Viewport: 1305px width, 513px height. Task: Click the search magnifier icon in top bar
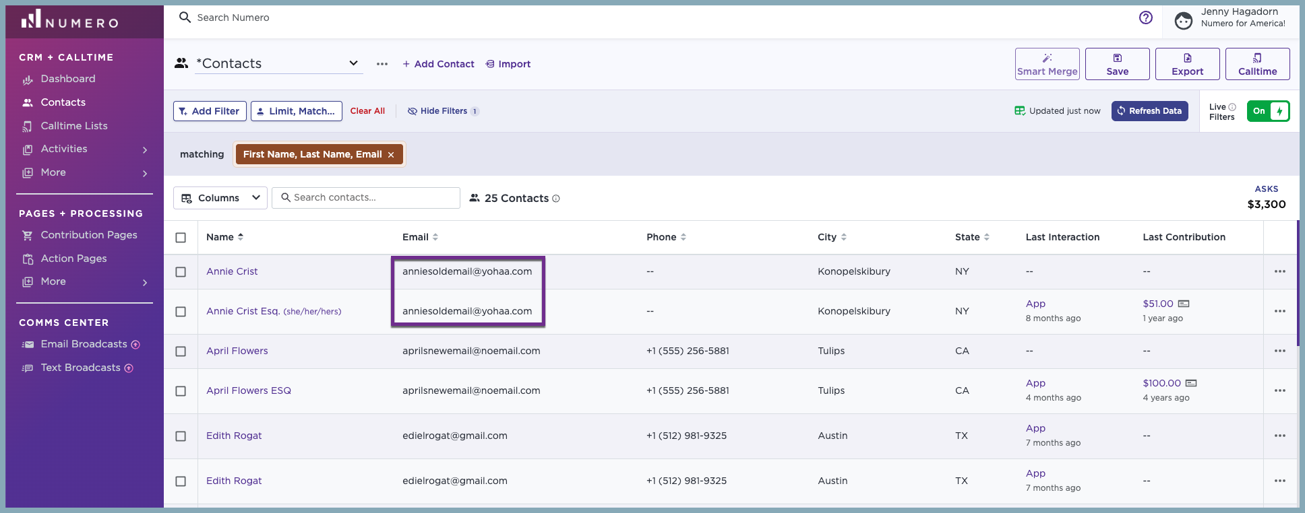coord(185,18)
